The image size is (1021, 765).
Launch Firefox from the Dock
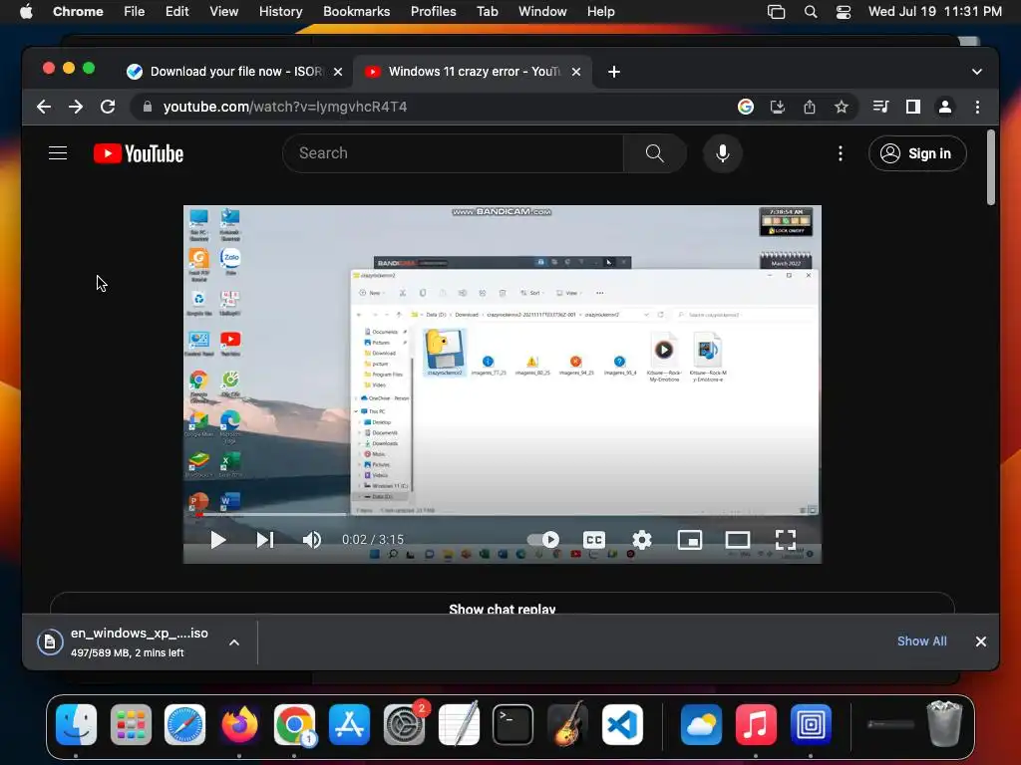pos(239,724)
